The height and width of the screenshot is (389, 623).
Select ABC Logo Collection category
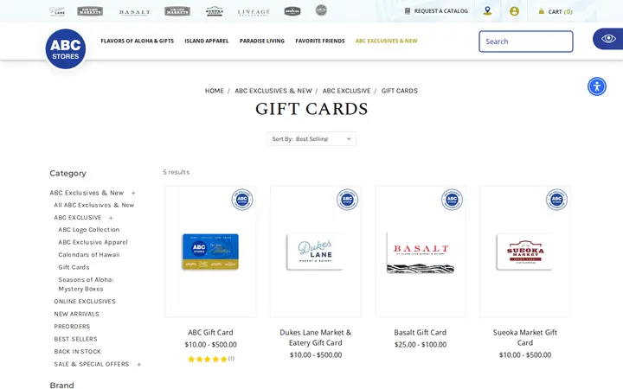click(x=89, y=230)
